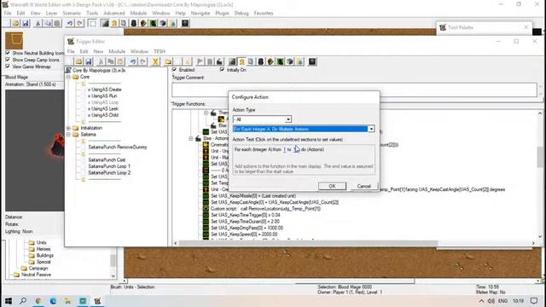The image size is (546, 307).
Task: Open Layer menu in World Editor
Action: tap(51, 14)
